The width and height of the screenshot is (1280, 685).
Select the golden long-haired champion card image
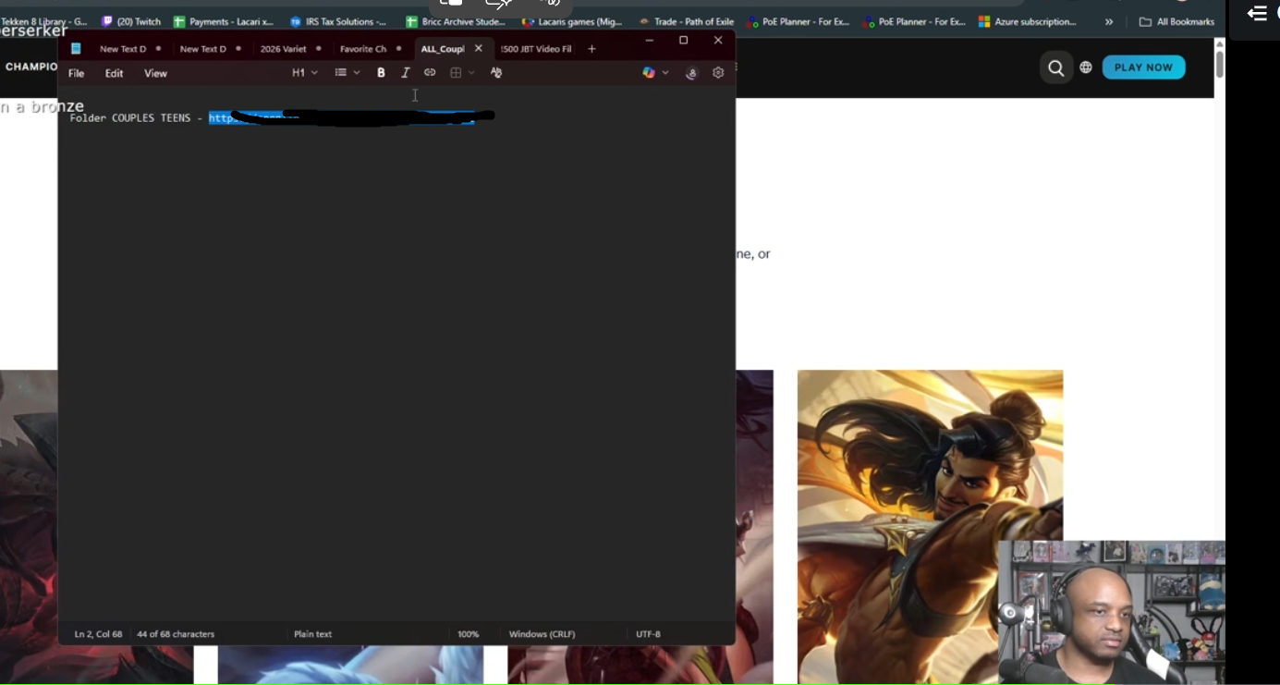pyautogui.click(x=930, y=527)
